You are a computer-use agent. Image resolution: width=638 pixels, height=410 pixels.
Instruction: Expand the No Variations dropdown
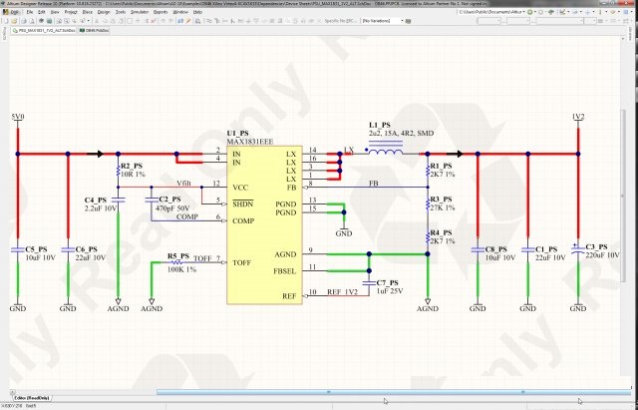pyautogui.click(x=402, y=21)
